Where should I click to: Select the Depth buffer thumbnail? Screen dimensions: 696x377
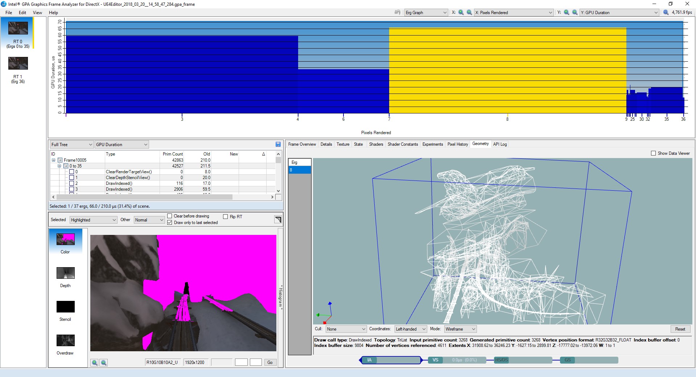[x=65, y=273]
